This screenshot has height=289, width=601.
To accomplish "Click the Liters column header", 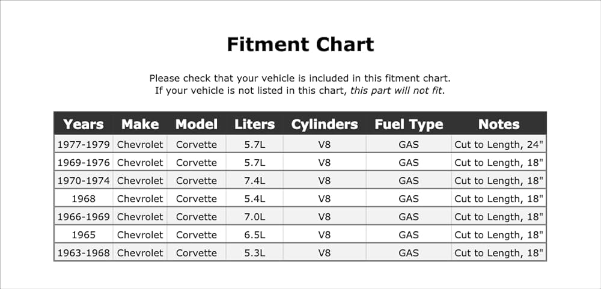I will [x=254, y=124].
